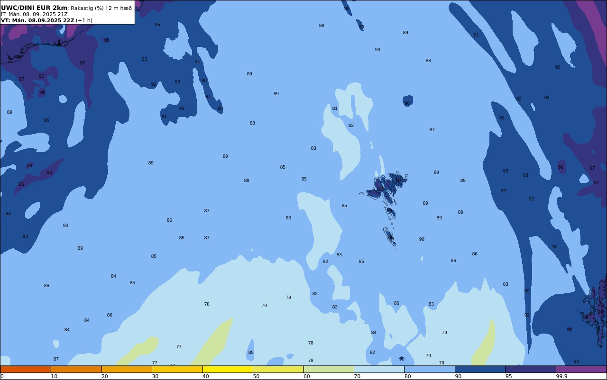Click the 70–80 pale blue legend swatch

379,369
